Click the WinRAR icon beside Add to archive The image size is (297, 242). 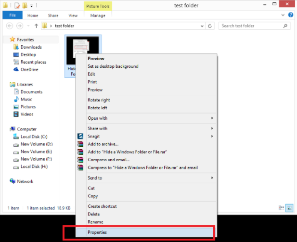(x=80, y=144)
